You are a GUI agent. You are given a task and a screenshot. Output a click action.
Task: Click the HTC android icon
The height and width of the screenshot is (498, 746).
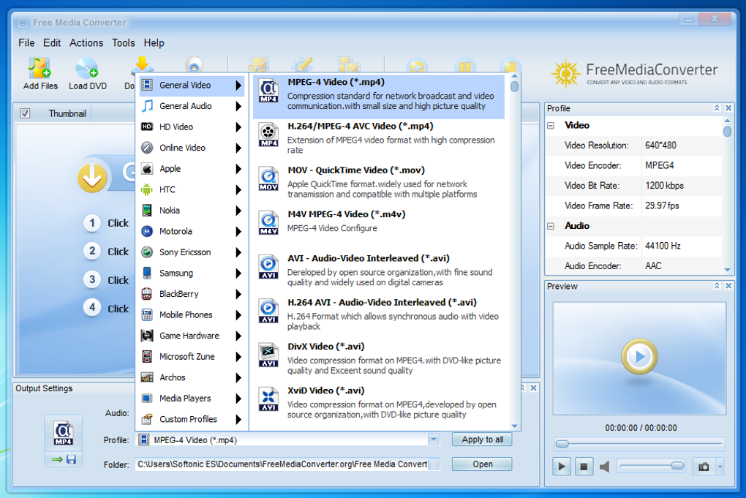[x=147, y=189]
